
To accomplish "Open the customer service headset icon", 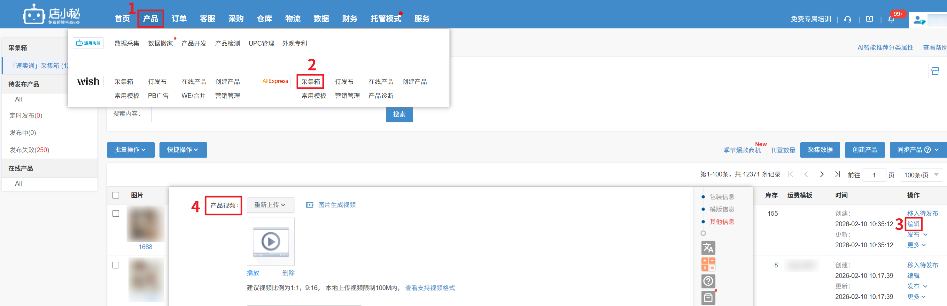I will click(848, 19).
